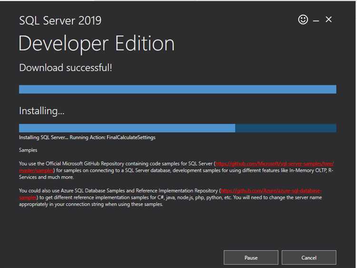Click the 'Download successful!' message
The image size is (357, 268).
(x=66, y=68)
